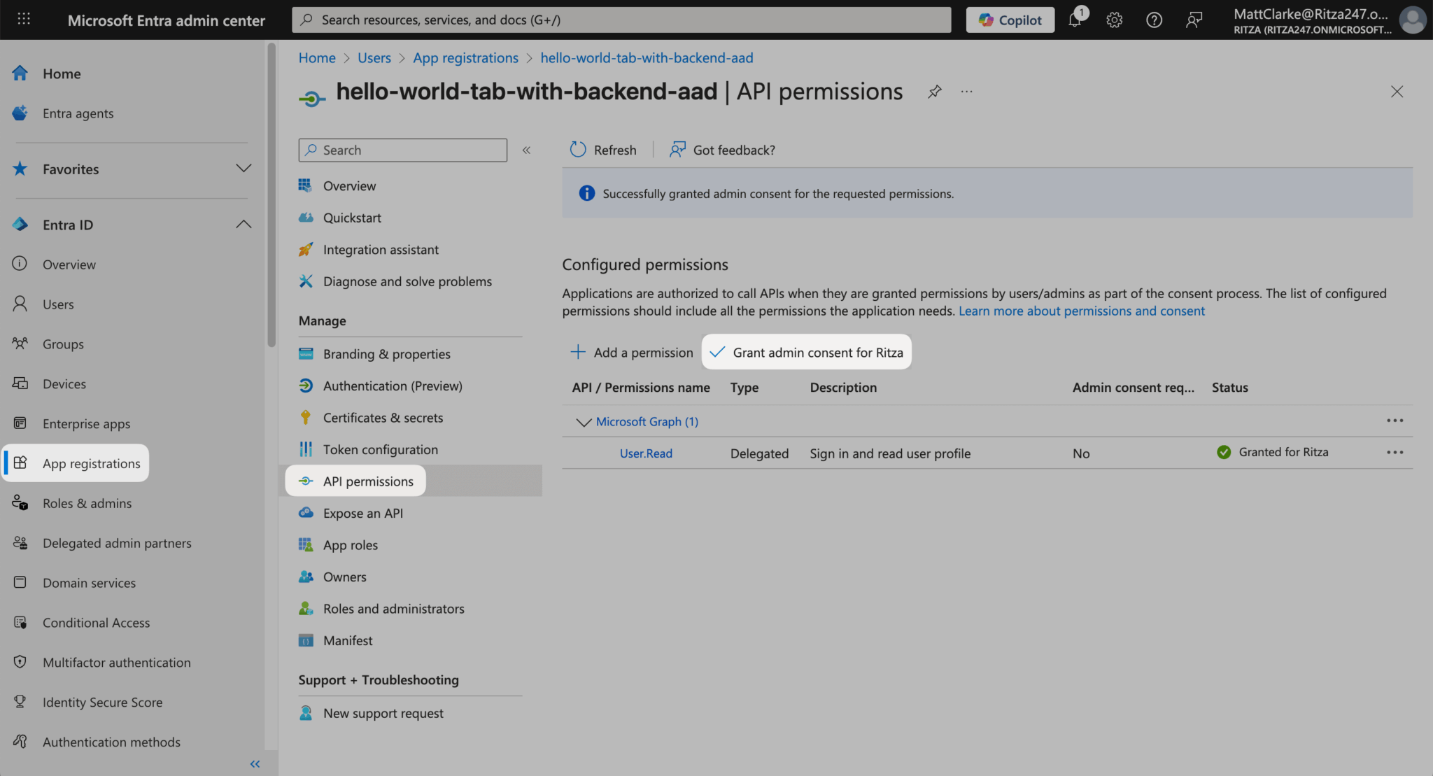Open Manifest from the Manage menu
1433x776 pixels.
point(347,640)
